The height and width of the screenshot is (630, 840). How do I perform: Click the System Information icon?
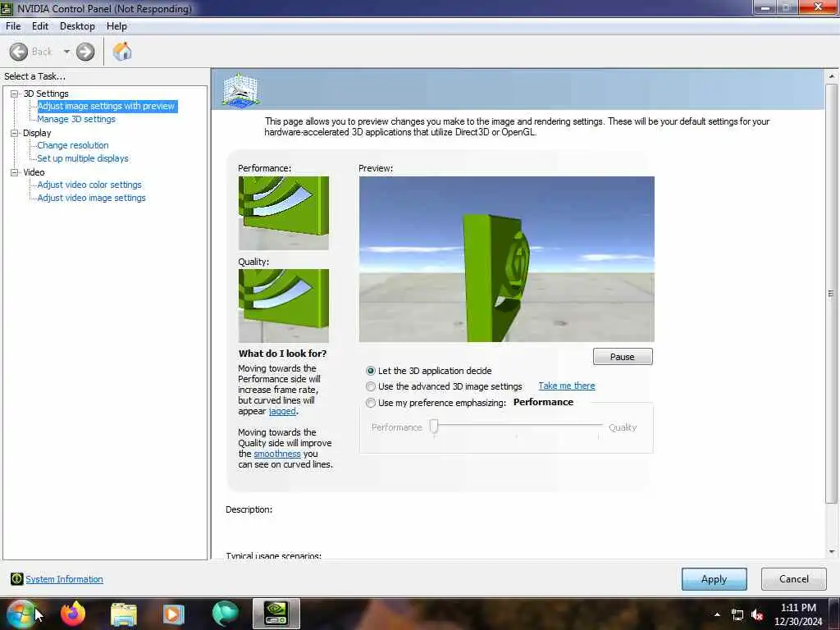(x=16, y=579)
